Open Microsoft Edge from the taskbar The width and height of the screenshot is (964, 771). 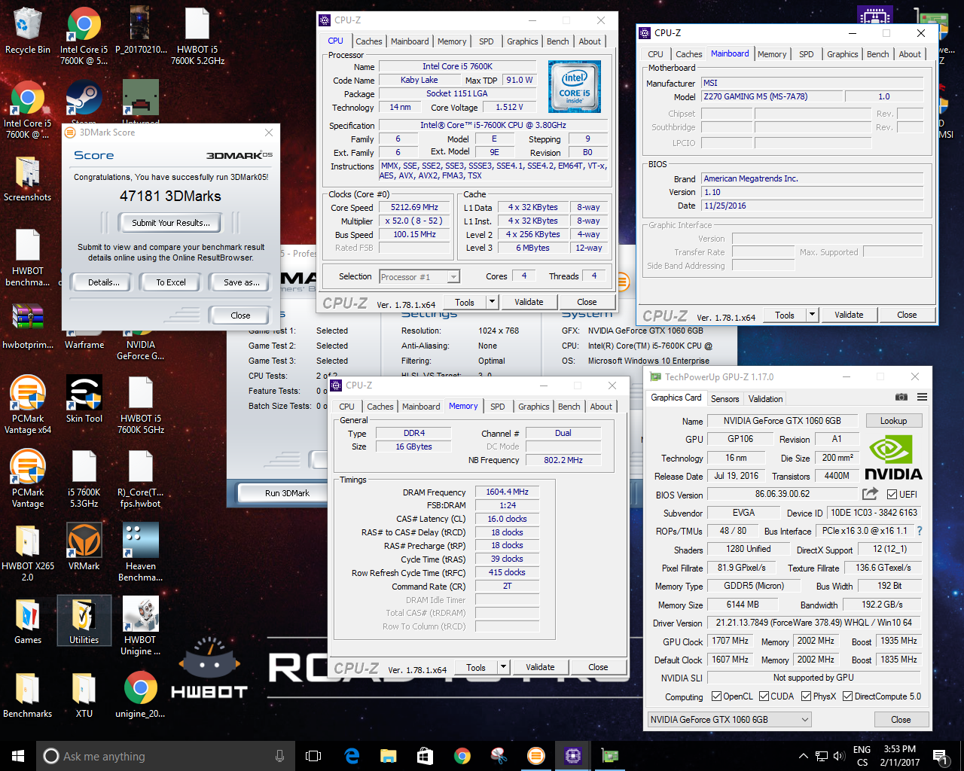[352, 756]
